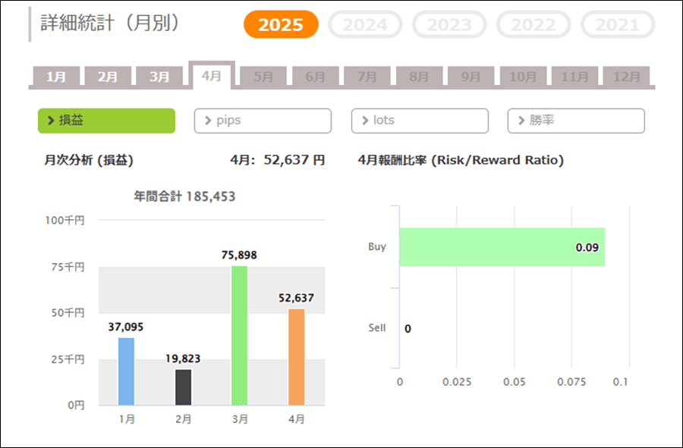
Task: Open the 1月 month tab
Action: (x=56, y=77)
